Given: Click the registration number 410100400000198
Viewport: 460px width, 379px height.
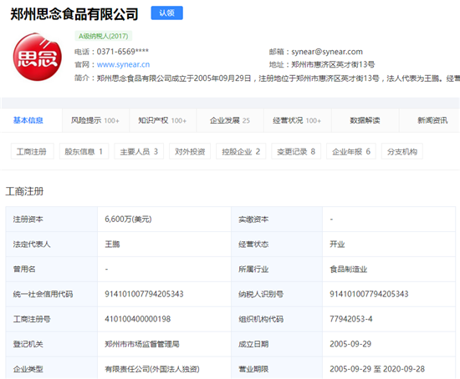Looking at the screenshot, I should pyautogui.click(x=138, y=319).
